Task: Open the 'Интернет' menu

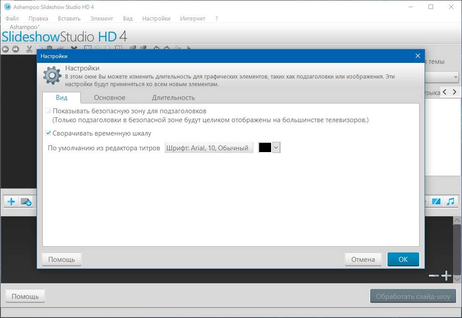Action: 193,18
